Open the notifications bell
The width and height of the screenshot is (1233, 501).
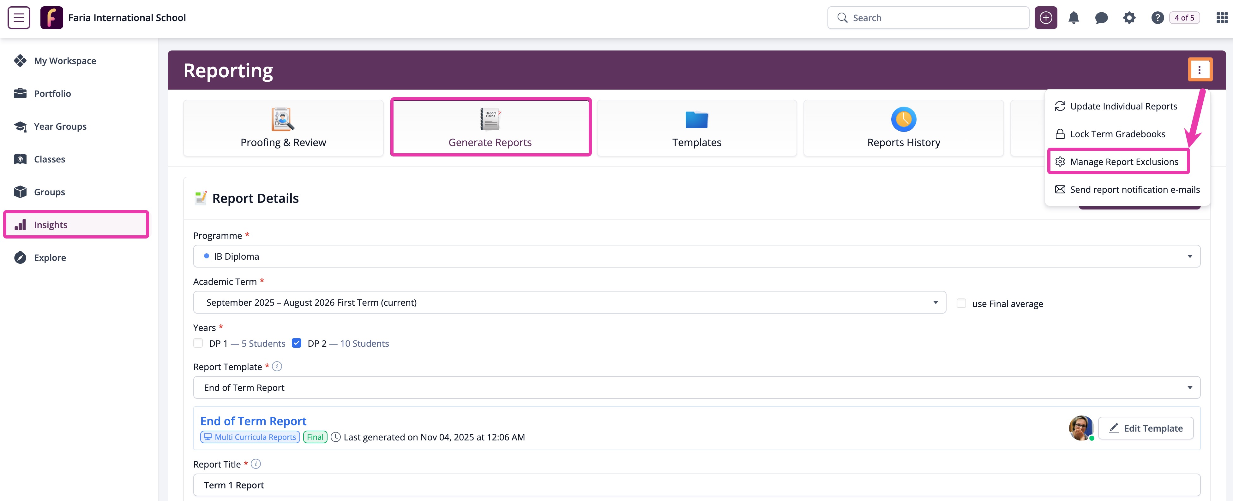1074,17
